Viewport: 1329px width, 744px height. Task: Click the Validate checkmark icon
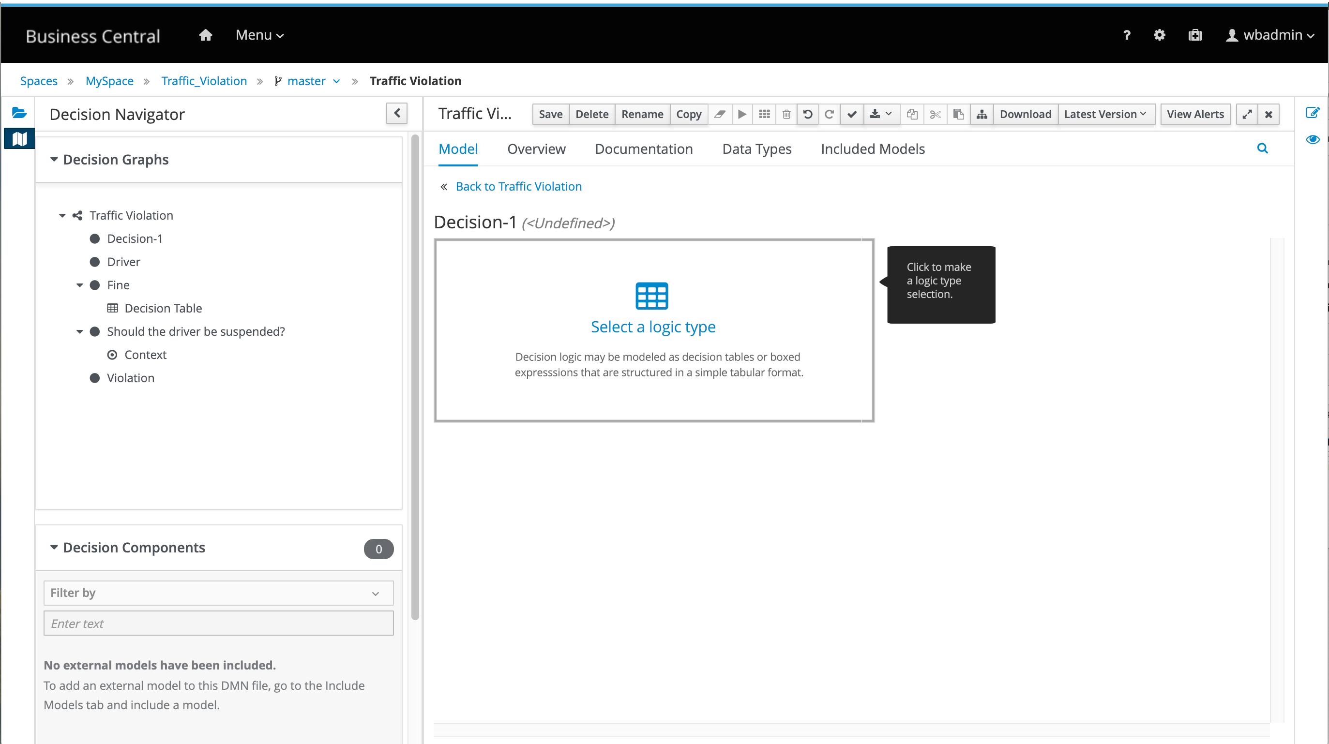pyautogui.click(x=852, y=114)
